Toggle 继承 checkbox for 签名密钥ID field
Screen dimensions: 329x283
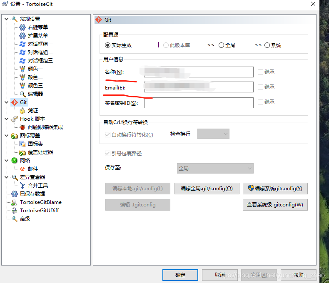click(x=260, y=102)
